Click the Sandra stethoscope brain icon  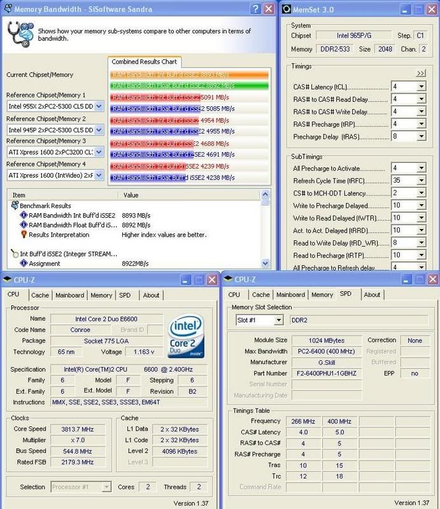[x=20, y=34]
